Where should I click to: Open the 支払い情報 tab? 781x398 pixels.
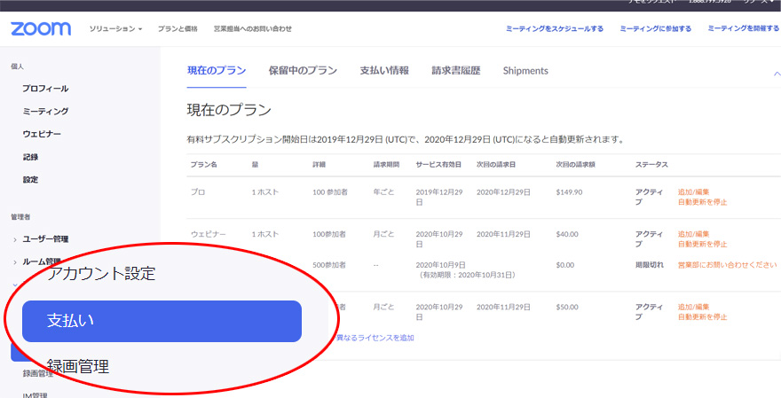[x=384, y=71]
